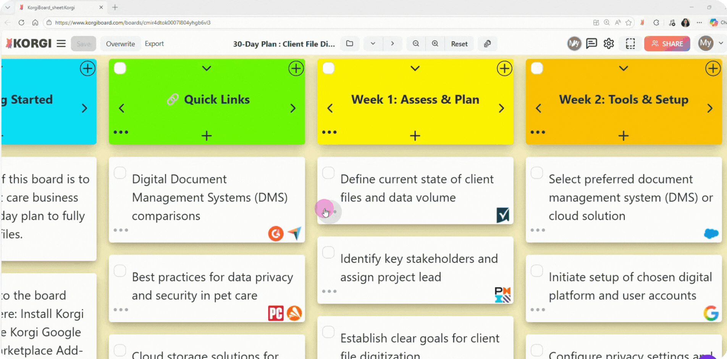The width and height of the screenshot is (727, 359).
Task: Collapse the Week 1: Assess & Plan column chevron
Action: [x=415, y=68]
